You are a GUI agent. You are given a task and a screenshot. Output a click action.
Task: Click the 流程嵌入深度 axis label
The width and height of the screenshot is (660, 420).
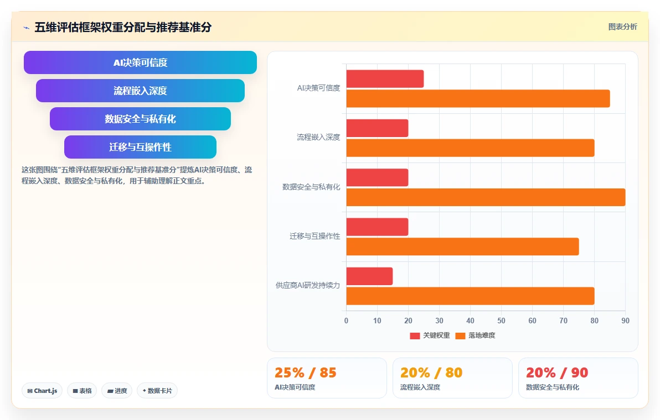[318, 138]
